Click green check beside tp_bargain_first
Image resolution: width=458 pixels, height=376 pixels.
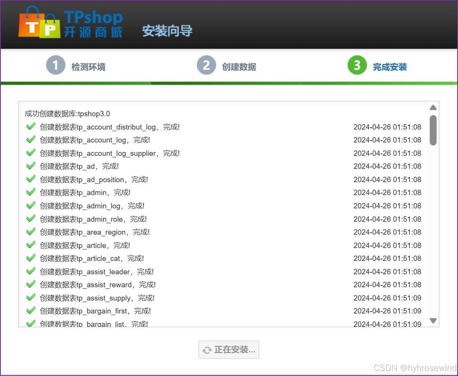[30, 310]
